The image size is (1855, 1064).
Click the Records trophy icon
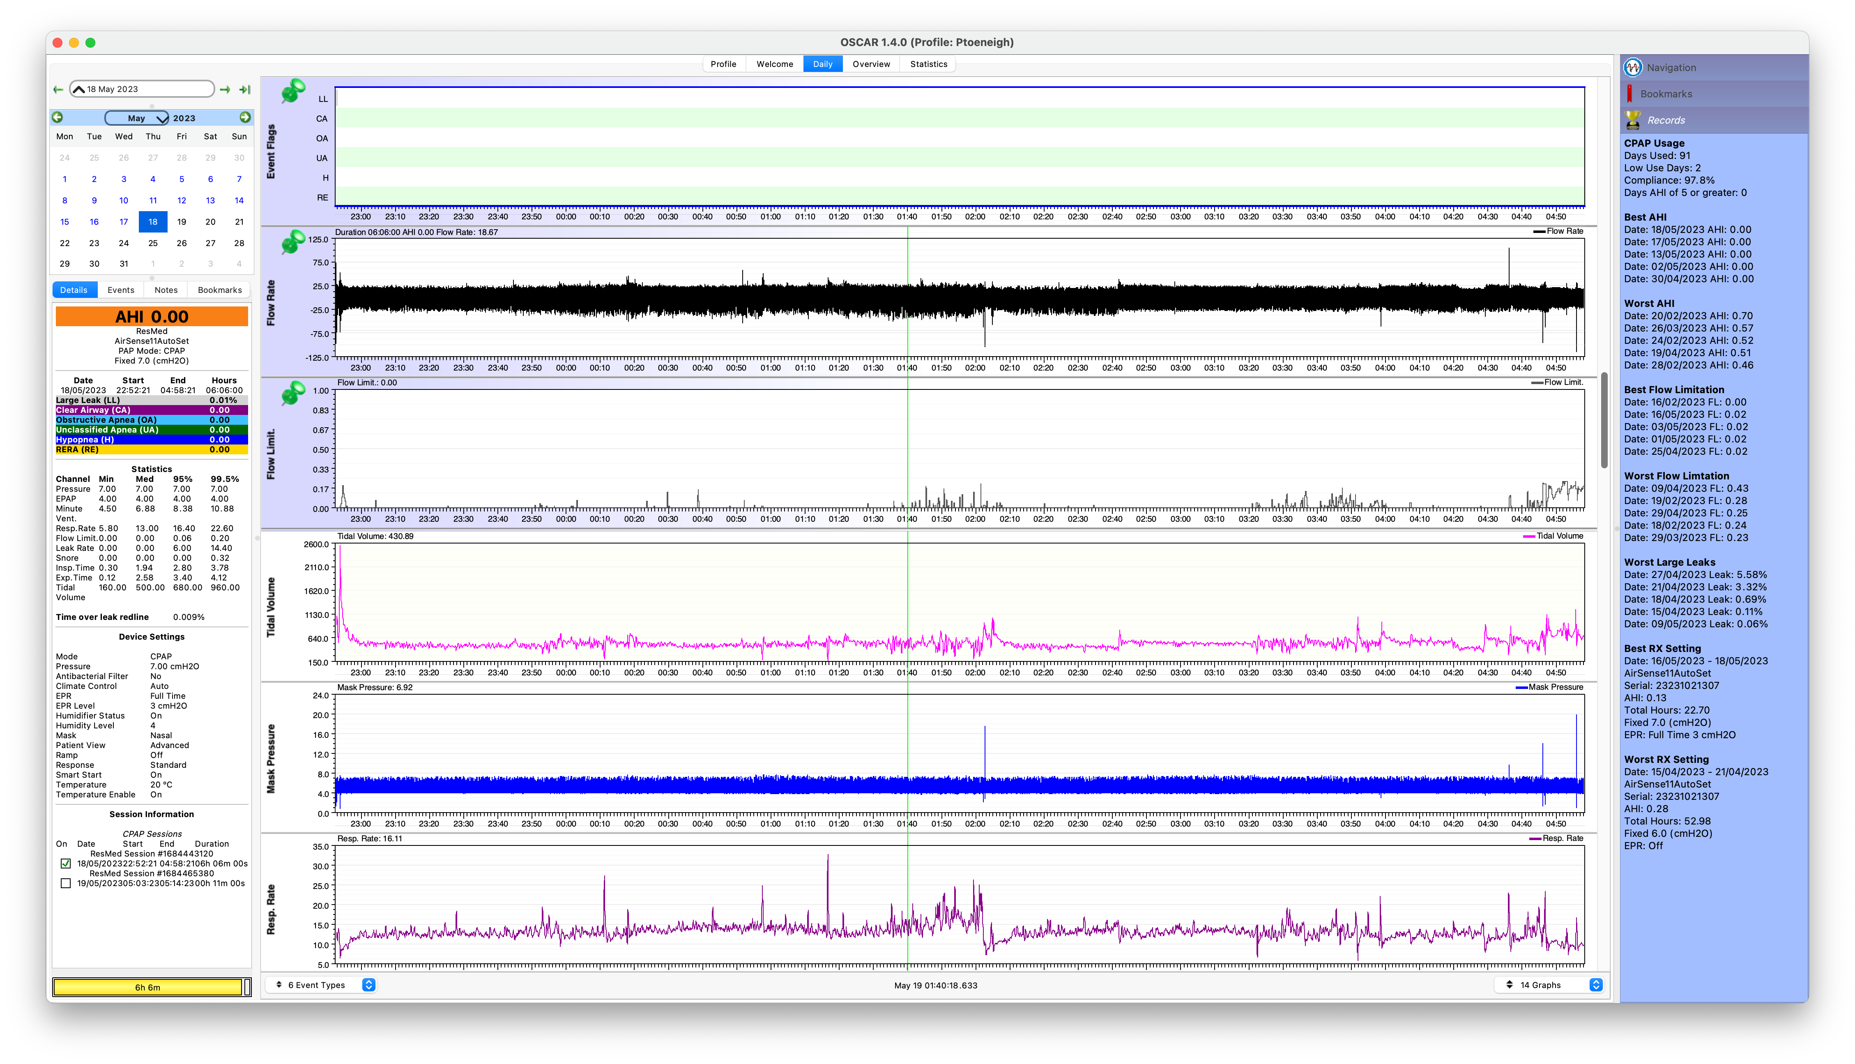click(1632, 120)
